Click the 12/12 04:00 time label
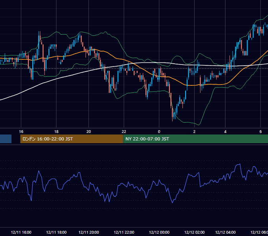 pos(225,232)
